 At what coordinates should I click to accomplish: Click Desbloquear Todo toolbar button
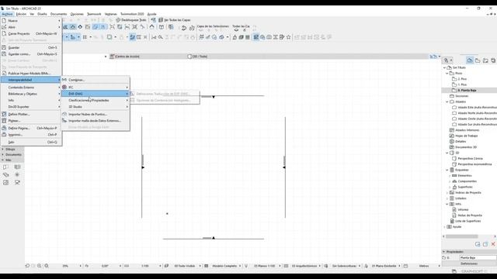(x=131, y=20)
